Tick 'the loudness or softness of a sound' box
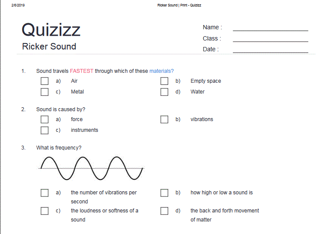 [44, 211]
